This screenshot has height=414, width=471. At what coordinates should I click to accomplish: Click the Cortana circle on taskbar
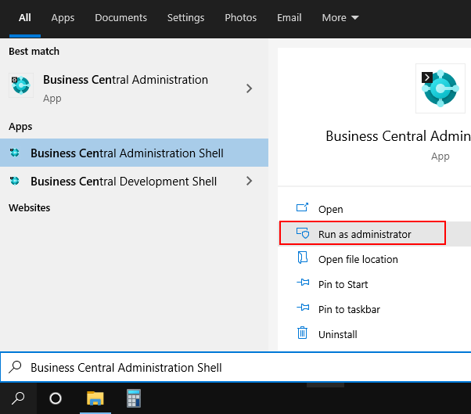pos(56,398)
